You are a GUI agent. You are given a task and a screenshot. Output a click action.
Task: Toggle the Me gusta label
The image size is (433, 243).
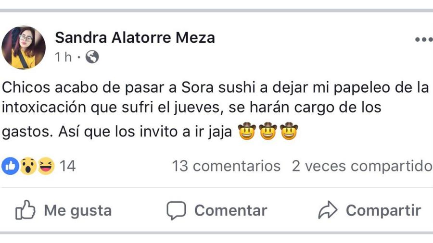[x=77, y=210]
